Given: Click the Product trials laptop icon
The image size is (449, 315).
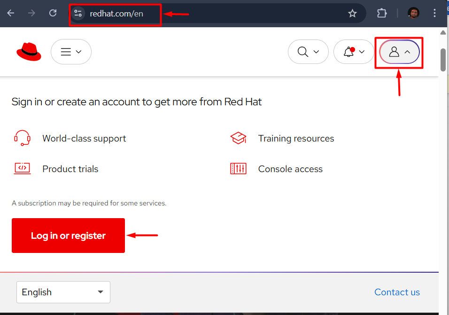Looking at the screenshot, I should point(23,168).
